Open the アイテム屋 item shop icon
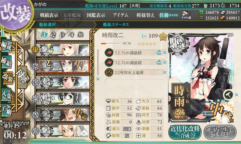Image resolution: width=241 pixels, height=144 pixels. click(x=186, y=15)
